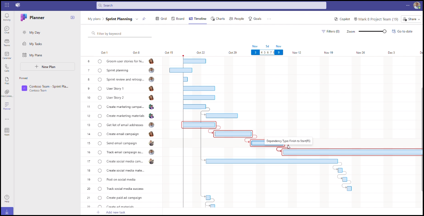Pin the Sprint Planning plan

[144, 19]
